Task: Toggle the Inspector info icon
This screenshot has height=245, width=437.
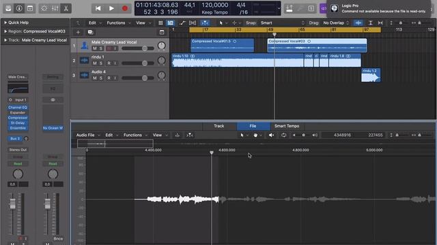Action: pos(19,8)
